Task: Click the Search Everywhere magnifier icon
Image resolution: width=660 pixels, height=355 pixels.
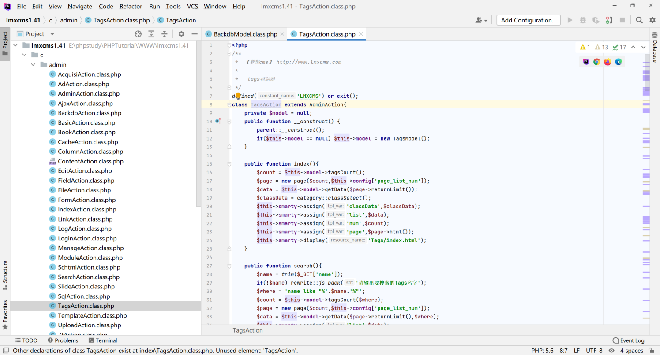Action: (639, 20)
